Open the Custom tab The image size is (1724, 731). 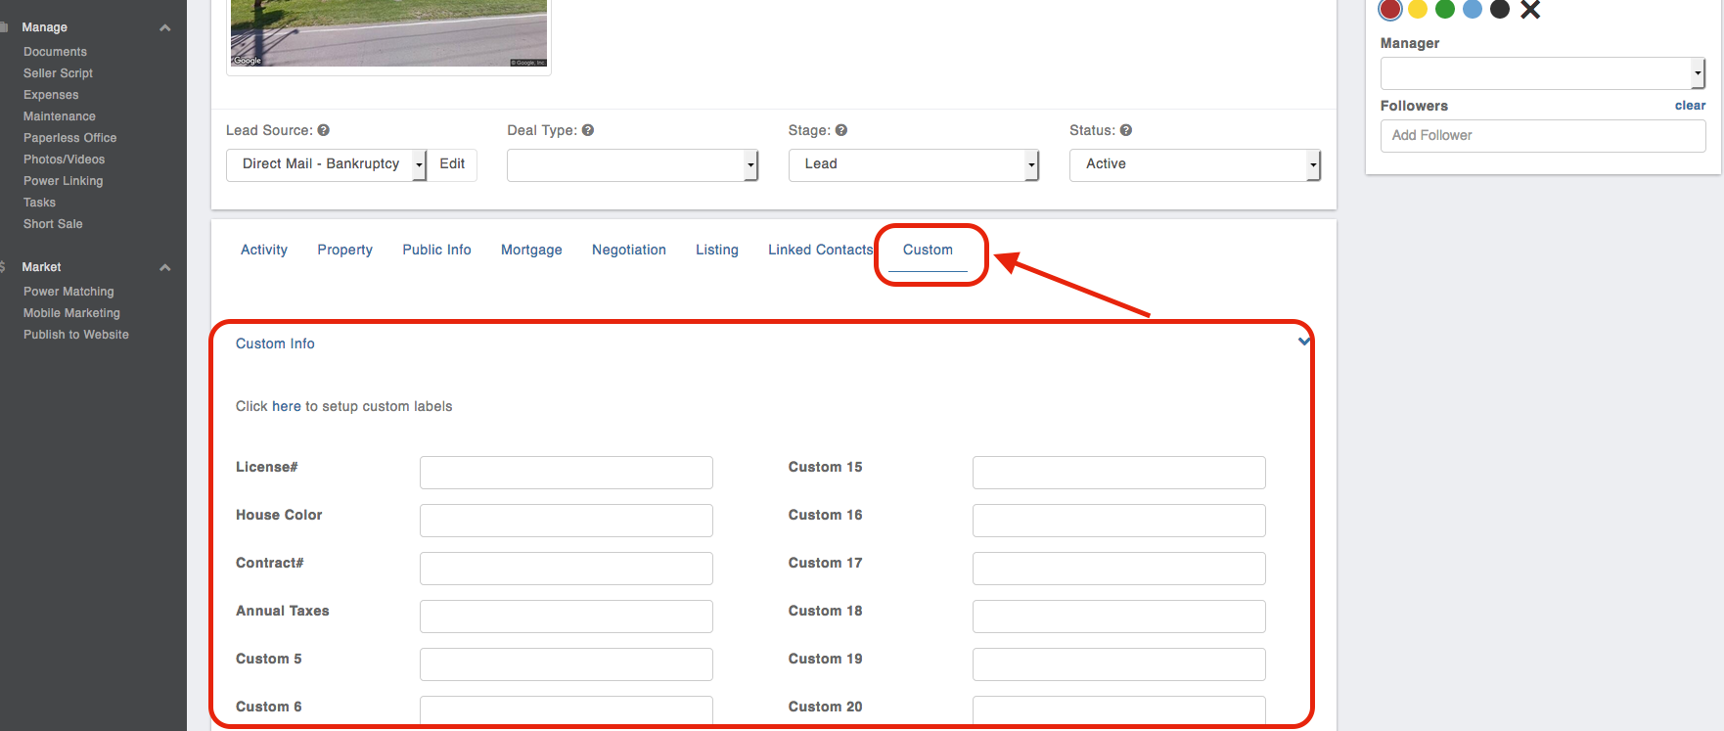928,250
